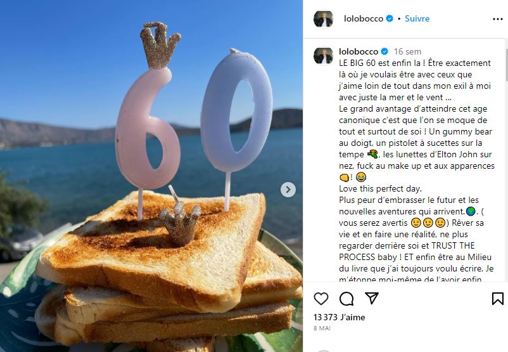Click the verified badge in the header
The image size is (508, 352).
390,18
